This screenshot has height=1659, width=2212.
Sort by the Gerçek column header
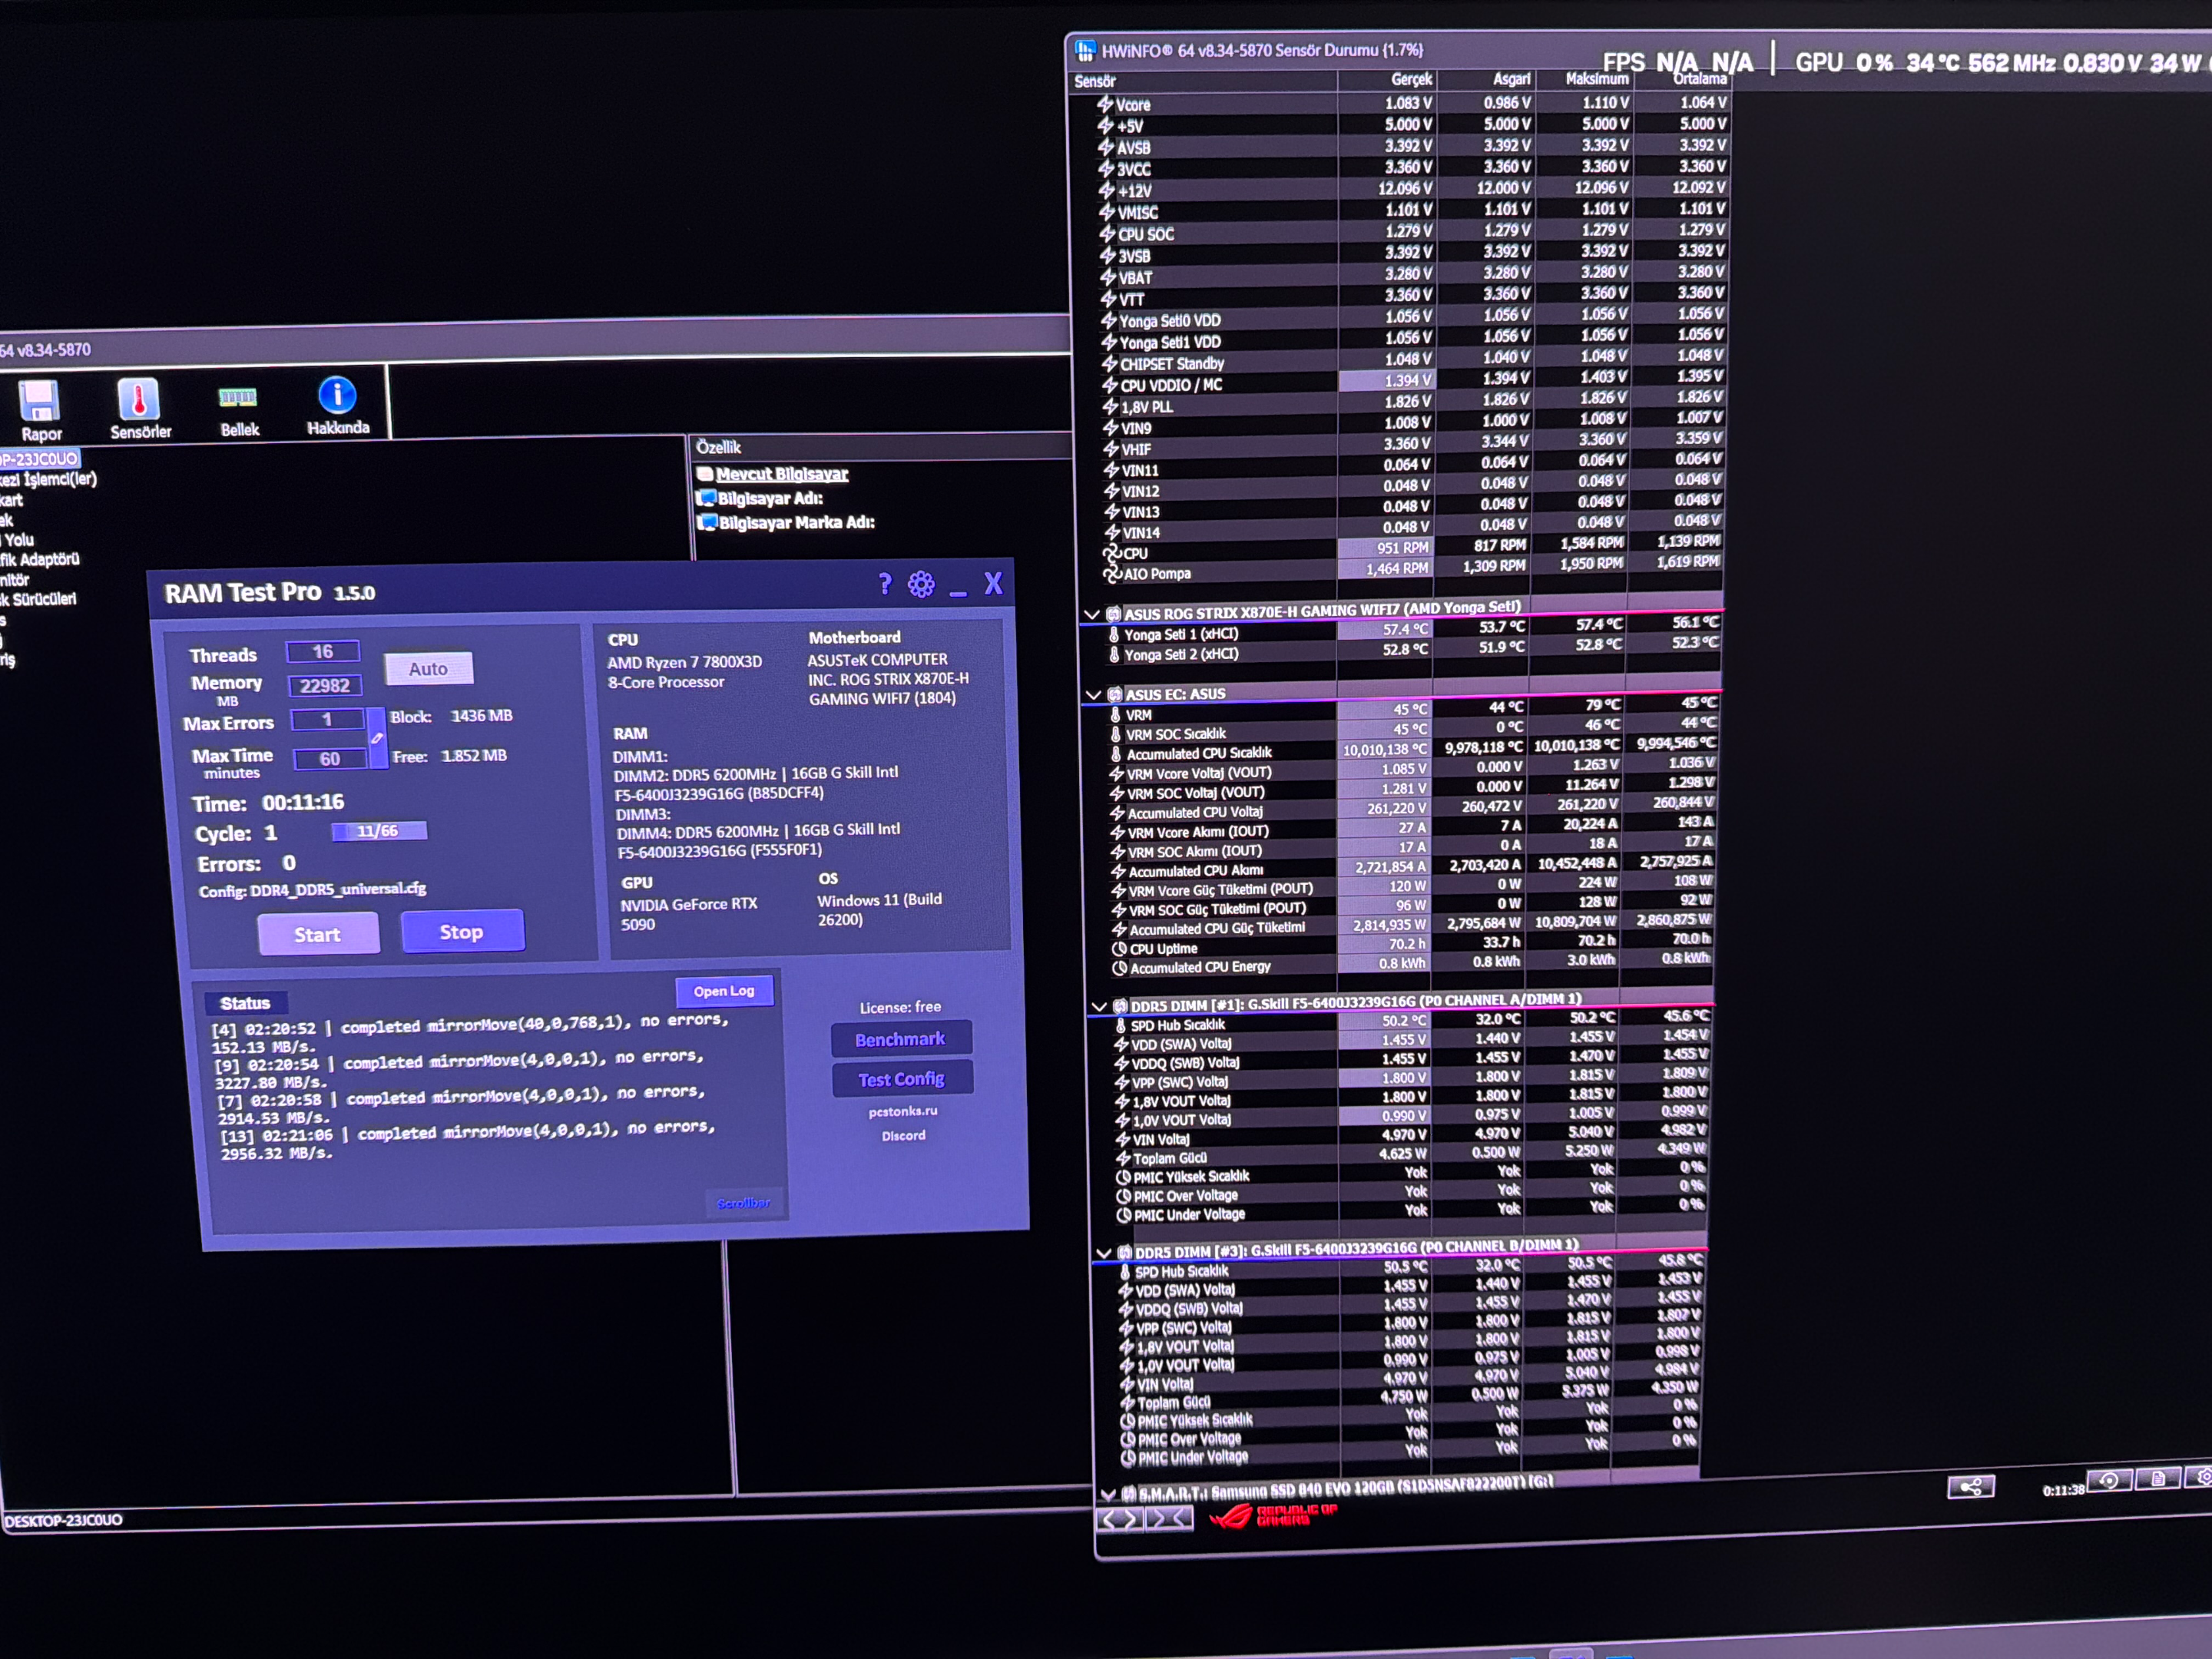coord(1388,79)
